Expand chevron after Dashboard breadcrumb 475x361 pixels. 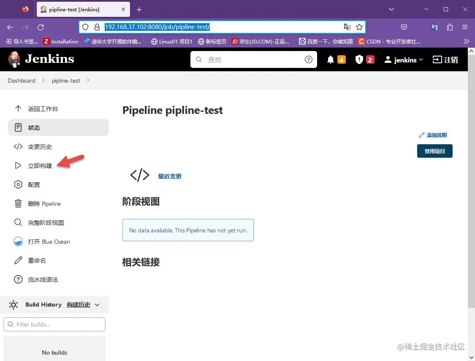click(x=43, y=80)
